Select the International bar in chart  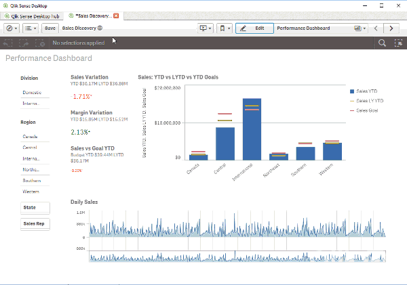[x=252, y=129]
